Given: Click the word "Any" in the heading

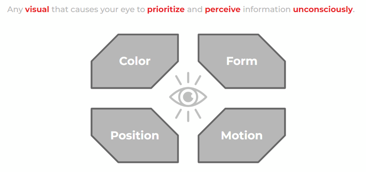Looking at the screenshot, I should 15,9.
